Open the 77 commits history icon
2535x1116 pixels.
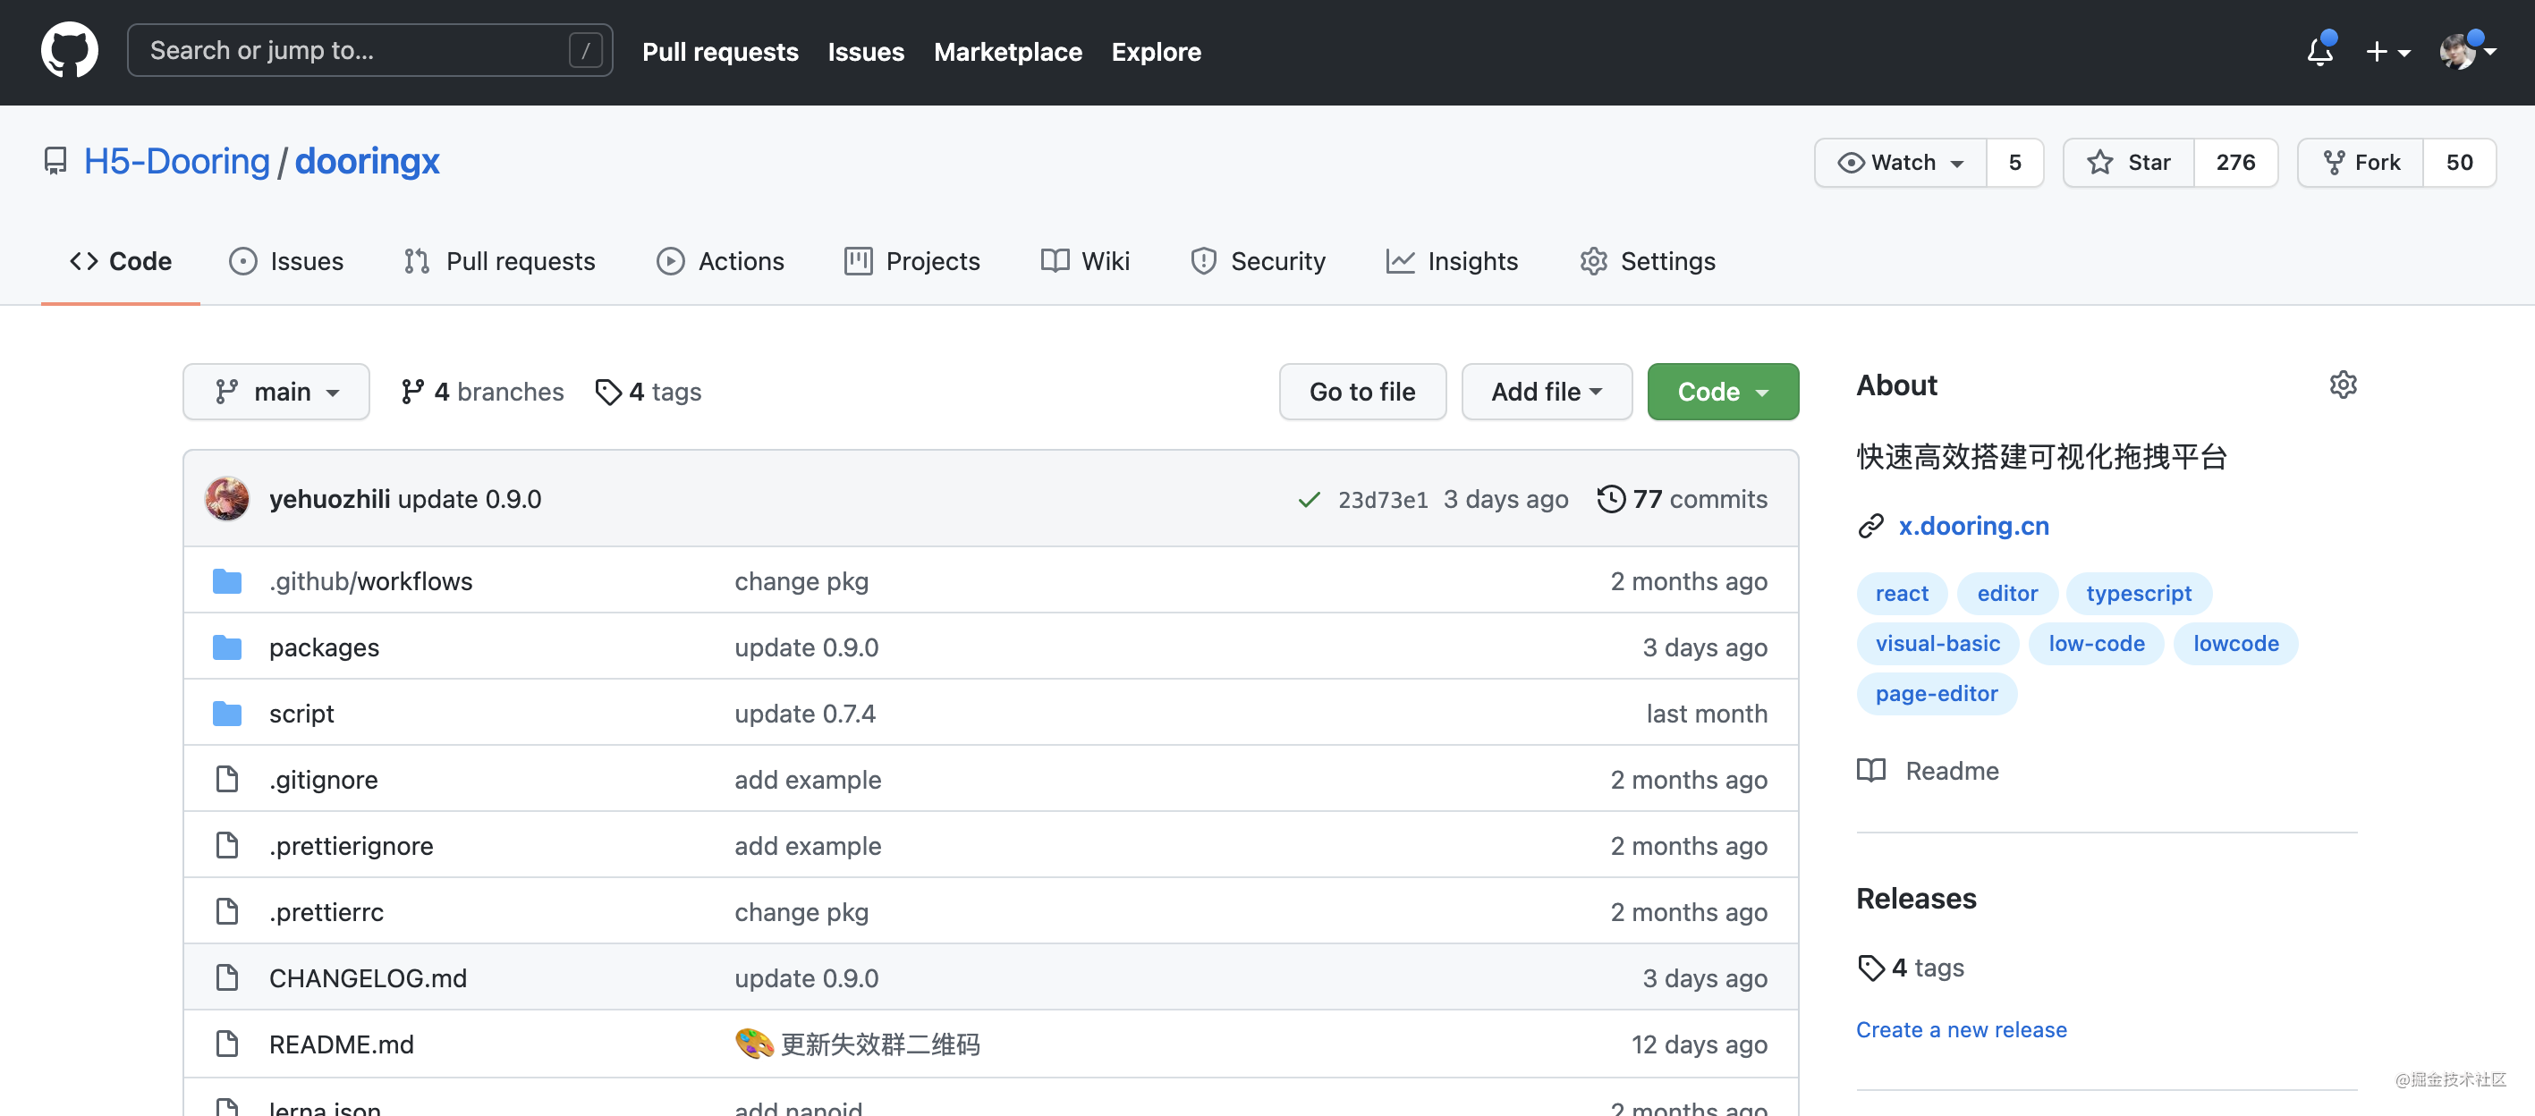[1610, 499]
